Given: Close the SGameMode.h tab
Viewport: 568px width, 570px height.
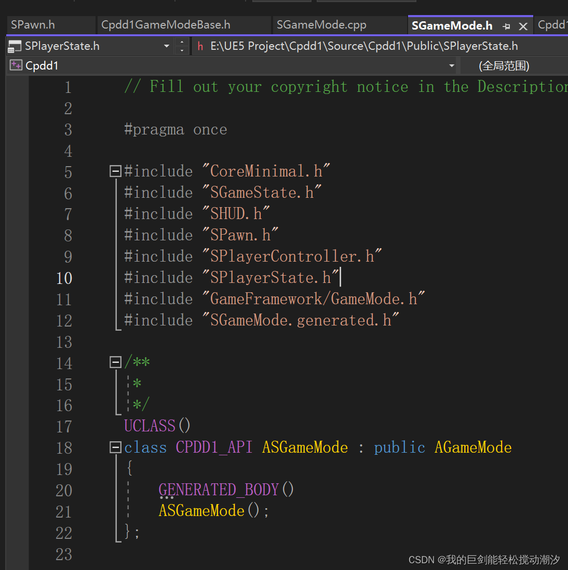Looking at the screenshot, I should click(x=523, y=25).
